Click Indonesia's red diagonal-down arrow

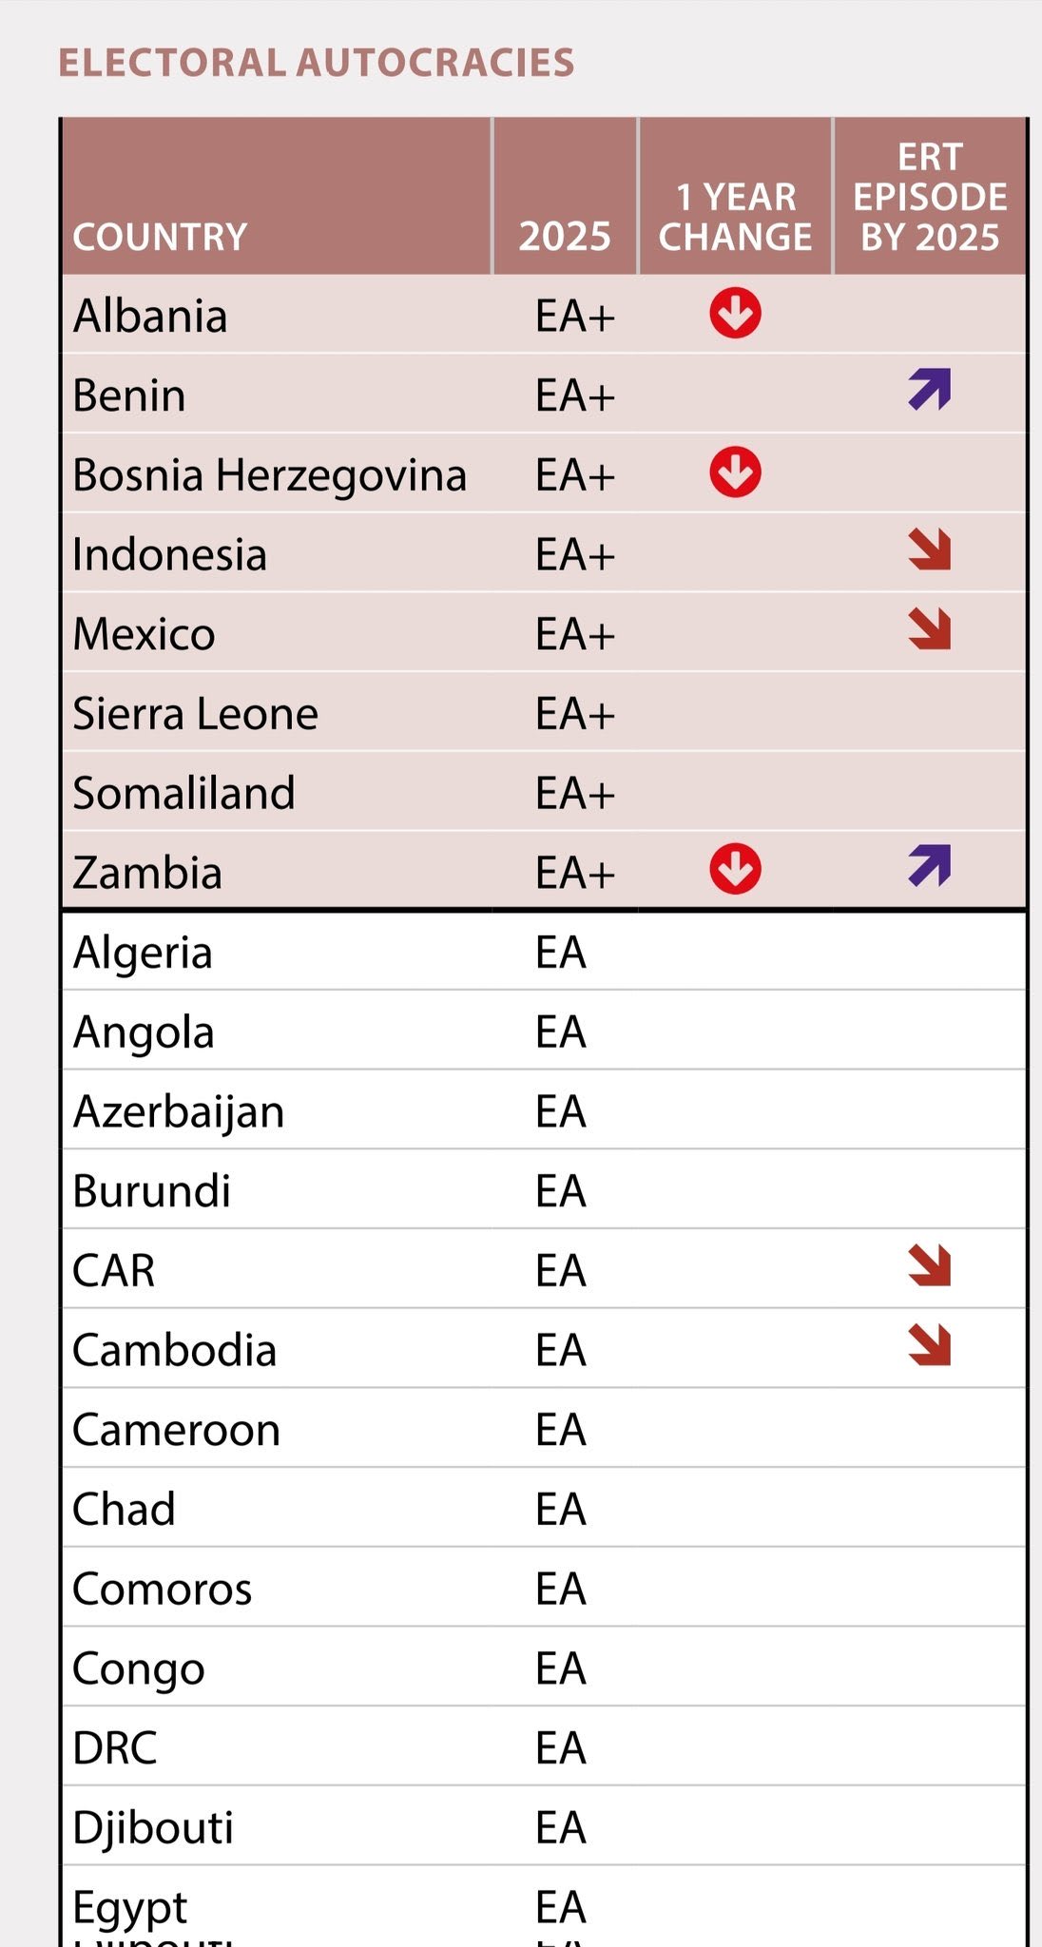[x=930, y=549]
